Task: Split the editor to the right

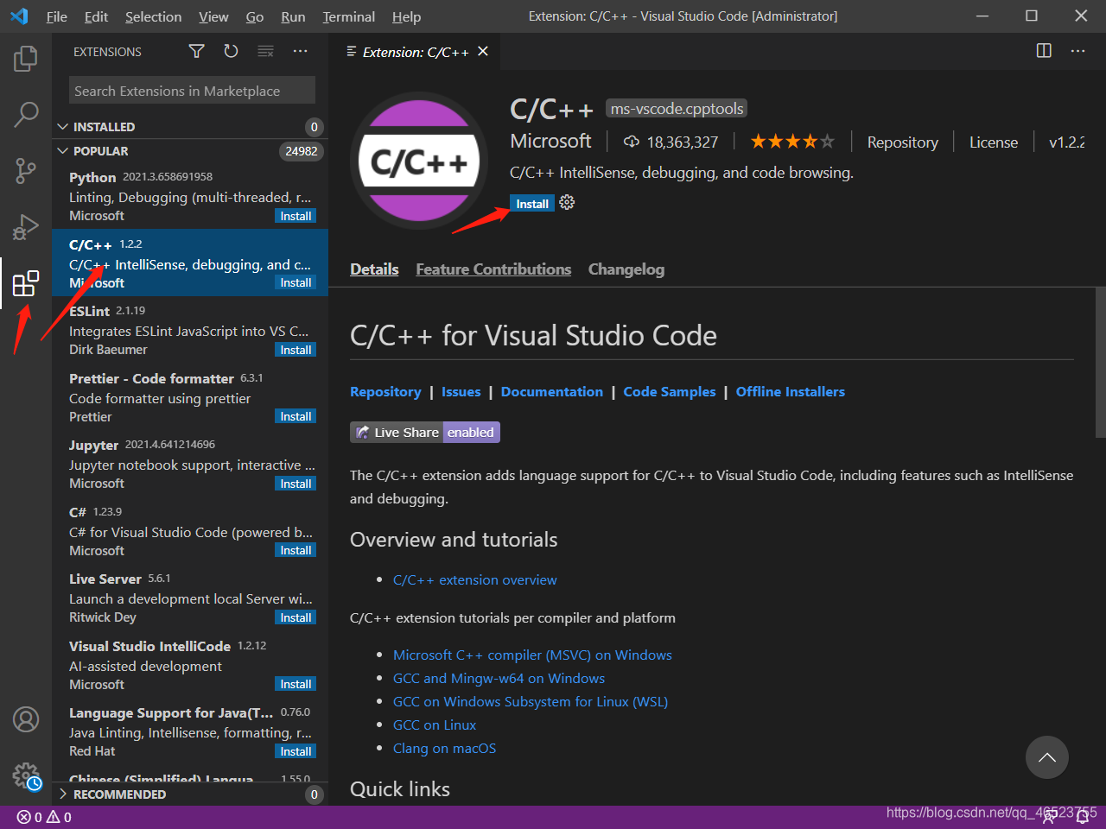Action: [1044, 51]
